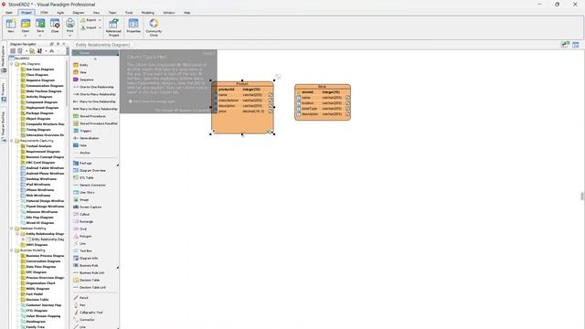Click the Close project icon

click(55, 25)
